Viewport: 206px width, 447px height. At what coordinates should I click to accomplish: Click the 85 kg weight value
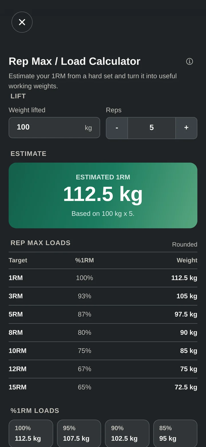click(x=189, y=351)
